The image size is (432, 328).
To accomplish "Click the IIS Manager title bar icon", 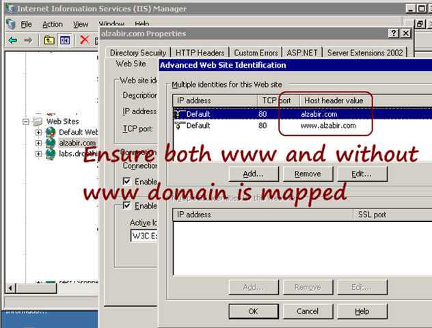I will tap(10, 8).
